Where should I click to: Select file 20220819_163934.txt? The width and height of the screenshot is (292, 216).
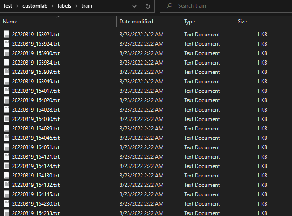pos(36,63)
